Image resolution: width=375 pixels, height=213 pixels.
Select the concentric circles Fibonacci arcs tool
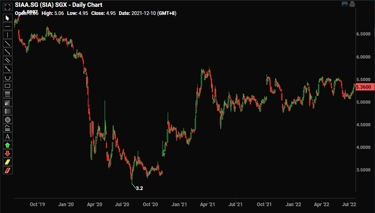[7, 120]
